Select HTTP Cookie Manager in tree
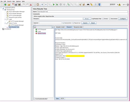 tap(15, 15)
